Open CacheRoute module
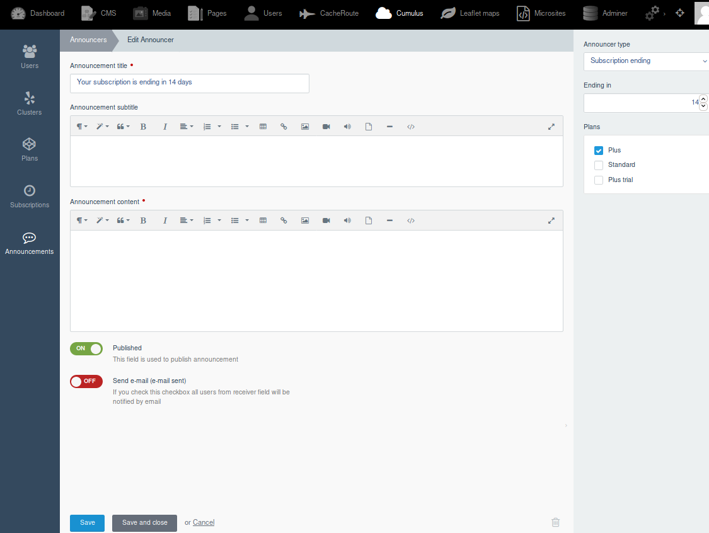This screenshot has width=709, height=533. tap(329, 13)
